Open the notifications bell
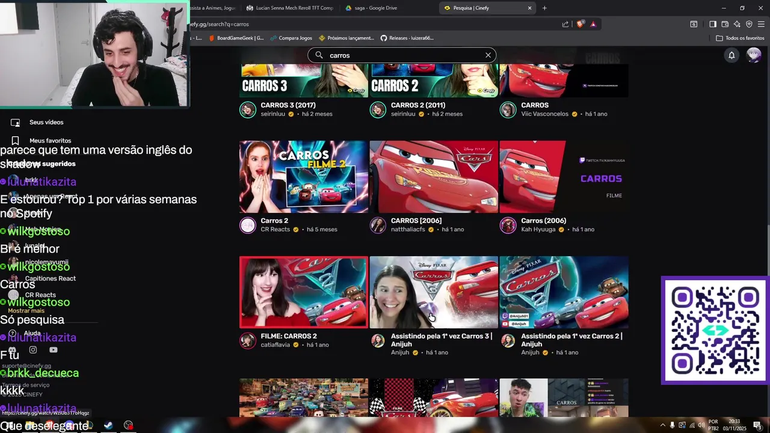 [731, 55]
